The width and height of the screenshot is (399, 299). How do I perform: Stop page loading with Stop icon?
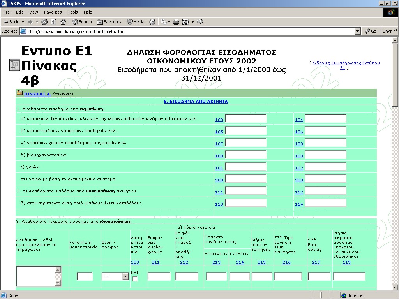tap(44, 22)
